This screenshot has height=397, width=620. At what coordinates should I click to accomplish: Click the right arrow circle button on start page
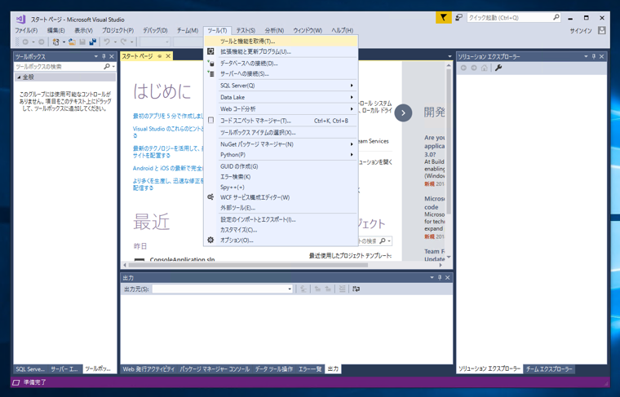[403, 113]
